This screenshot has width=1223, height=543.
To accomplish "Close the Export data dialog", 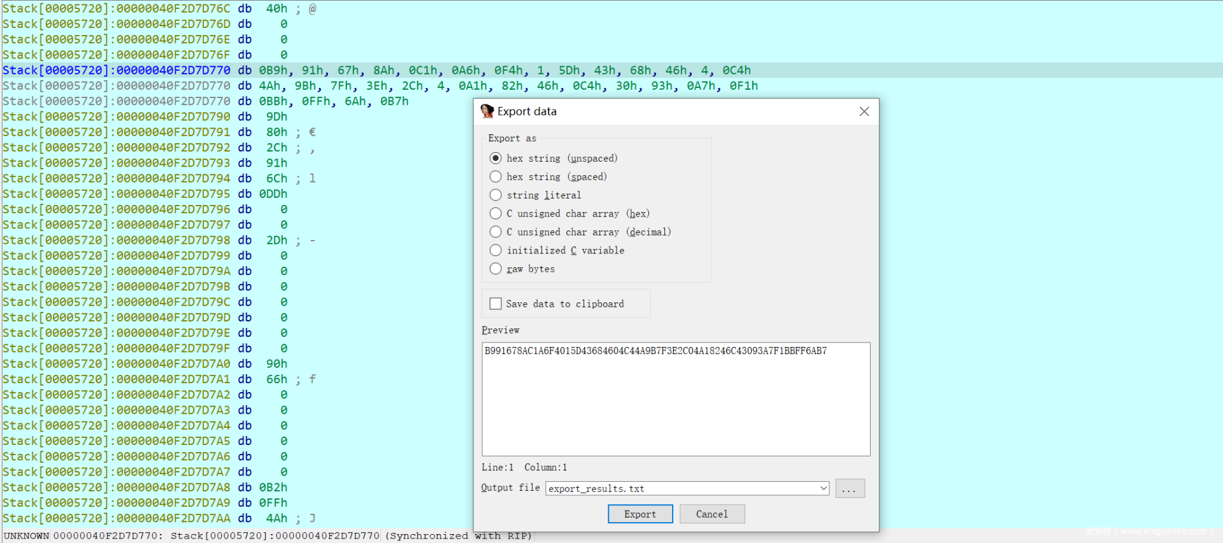I will point(864,111).
